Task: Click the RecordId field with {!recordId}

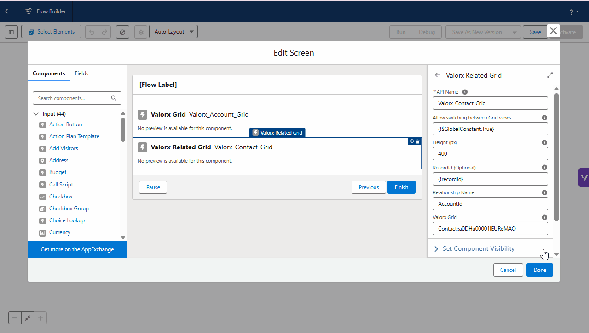Action: 490,179
